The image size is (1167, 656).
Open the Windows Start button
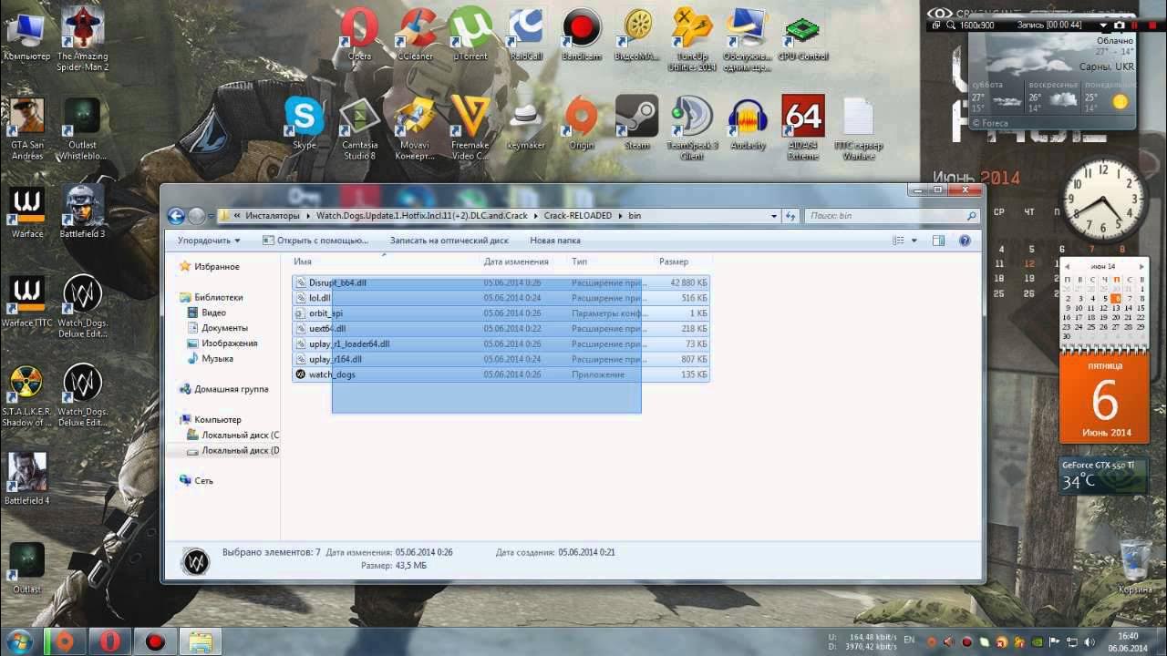click(19, 641)
